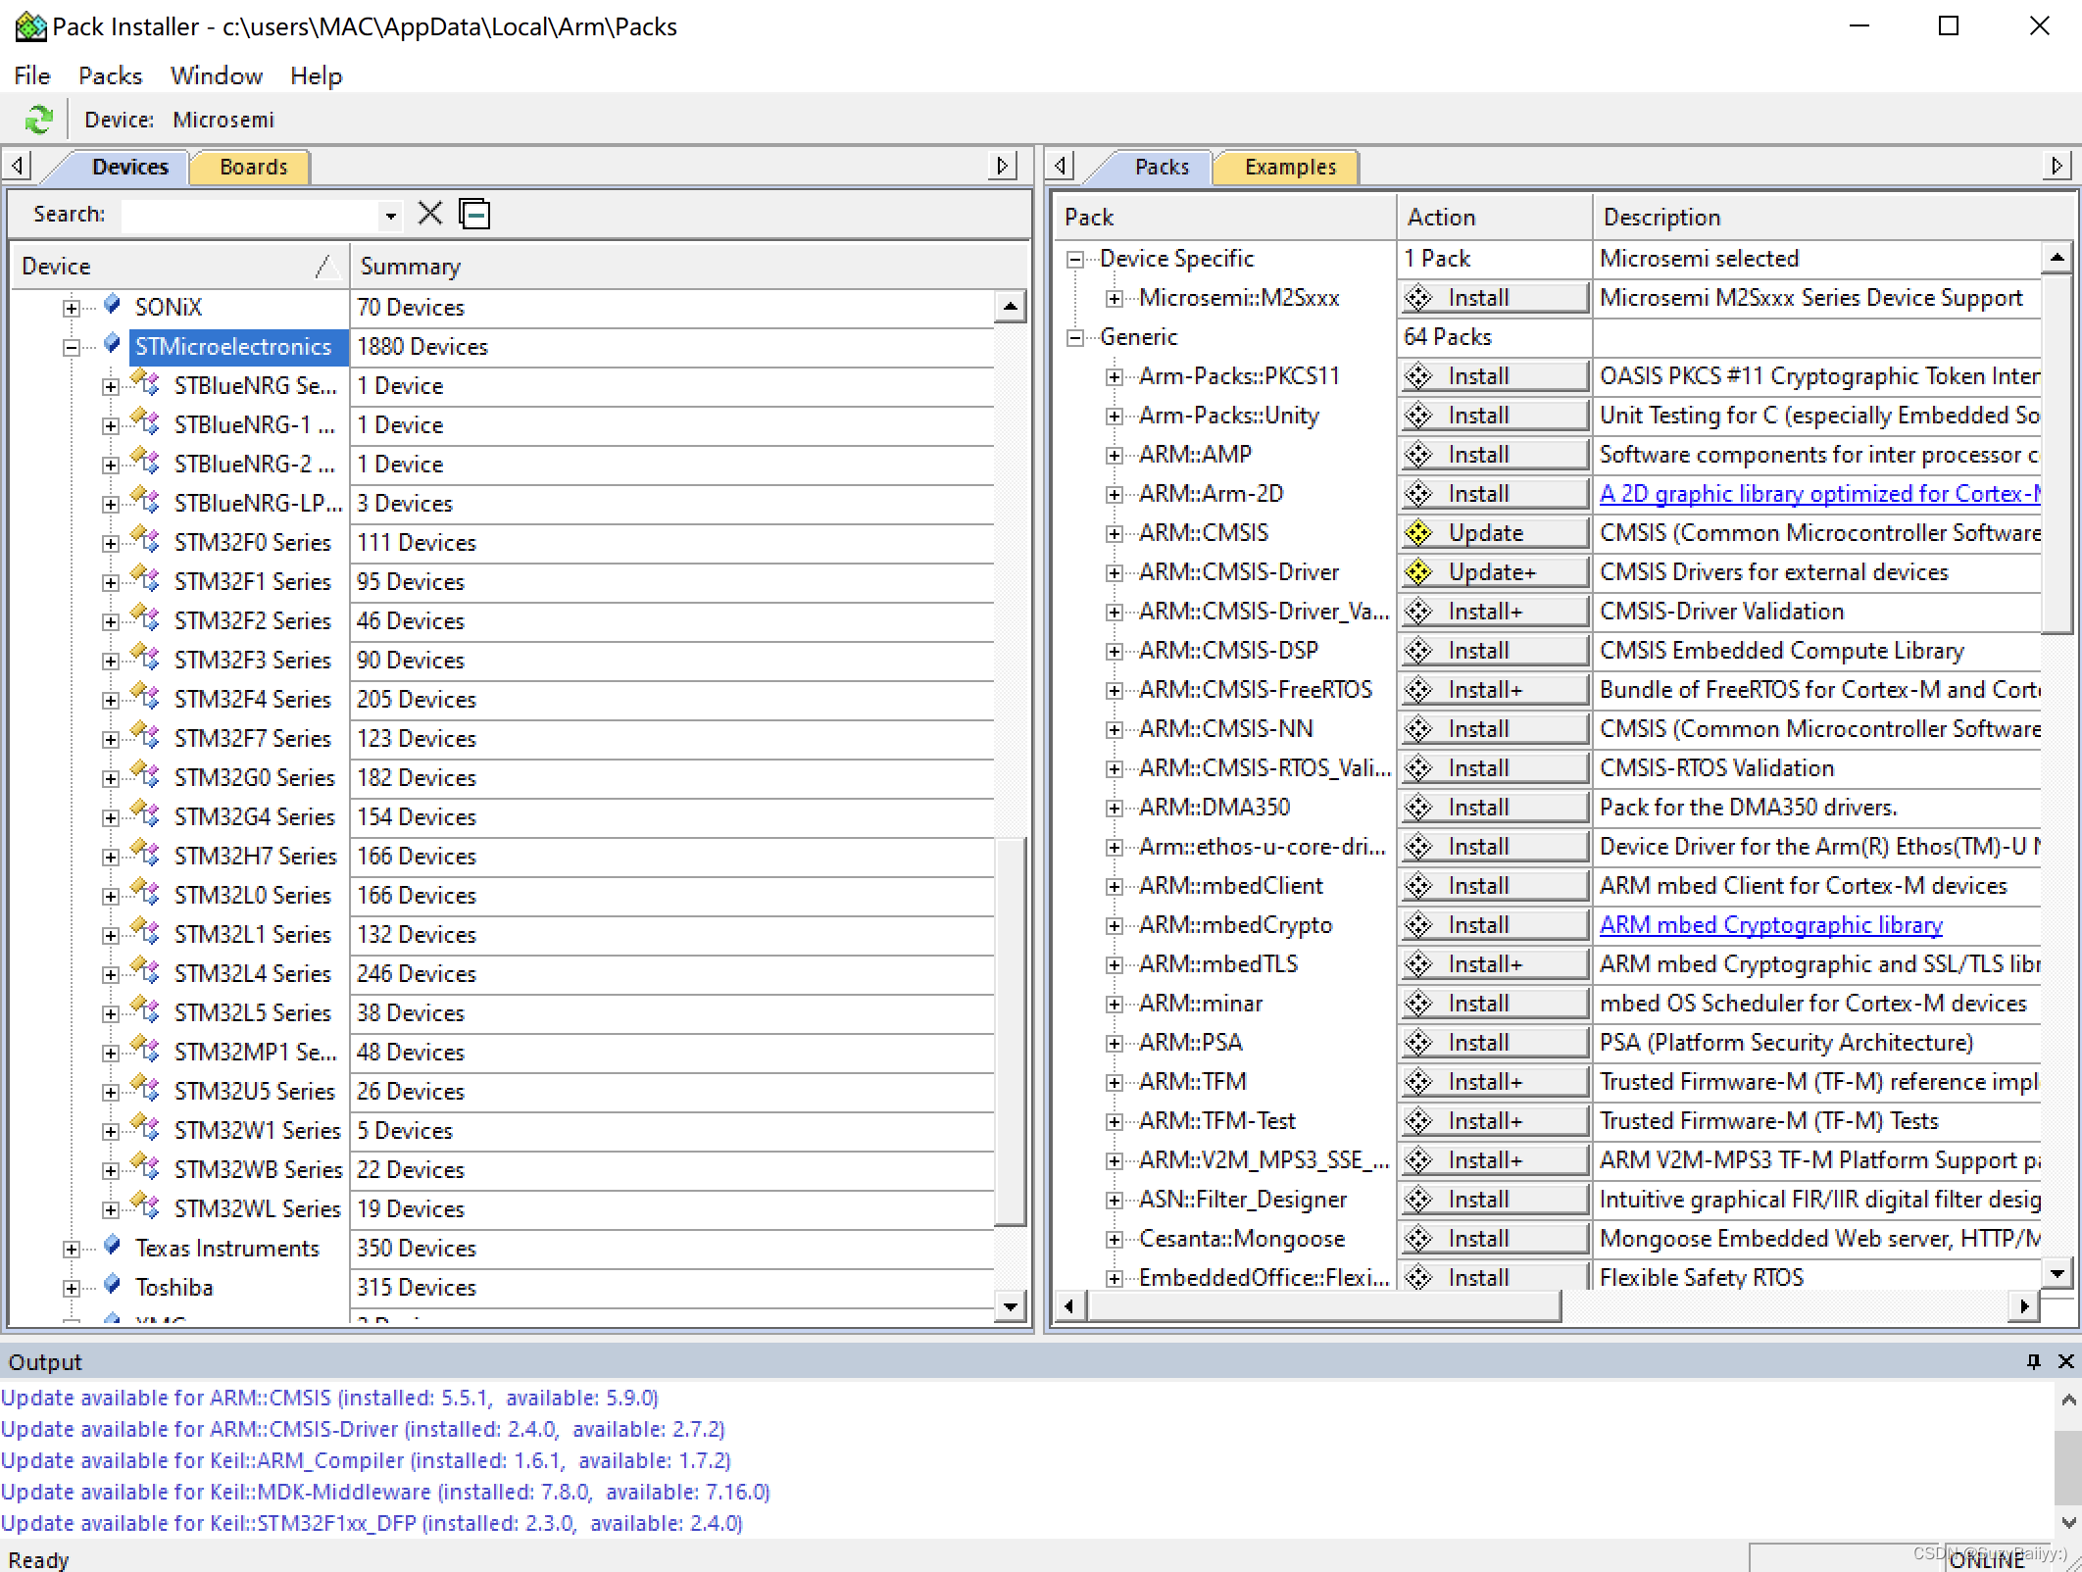
Task: Close the Output panel
Action: click(x=2065, y=1361)
